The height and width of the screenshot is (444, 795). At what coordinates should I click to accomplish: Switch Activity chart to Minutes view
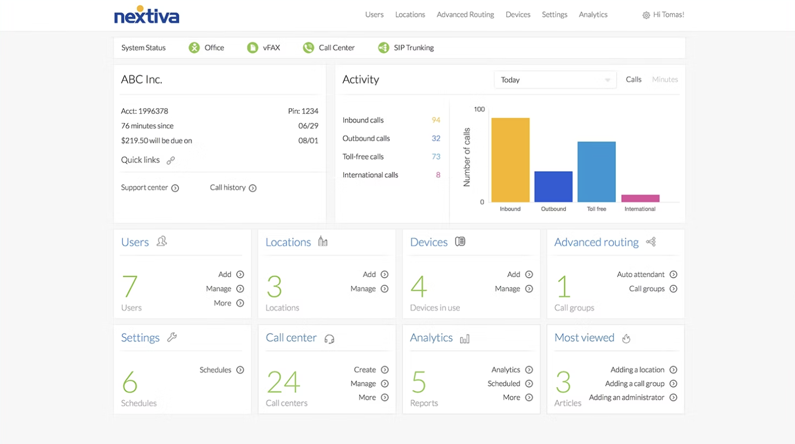664,79
